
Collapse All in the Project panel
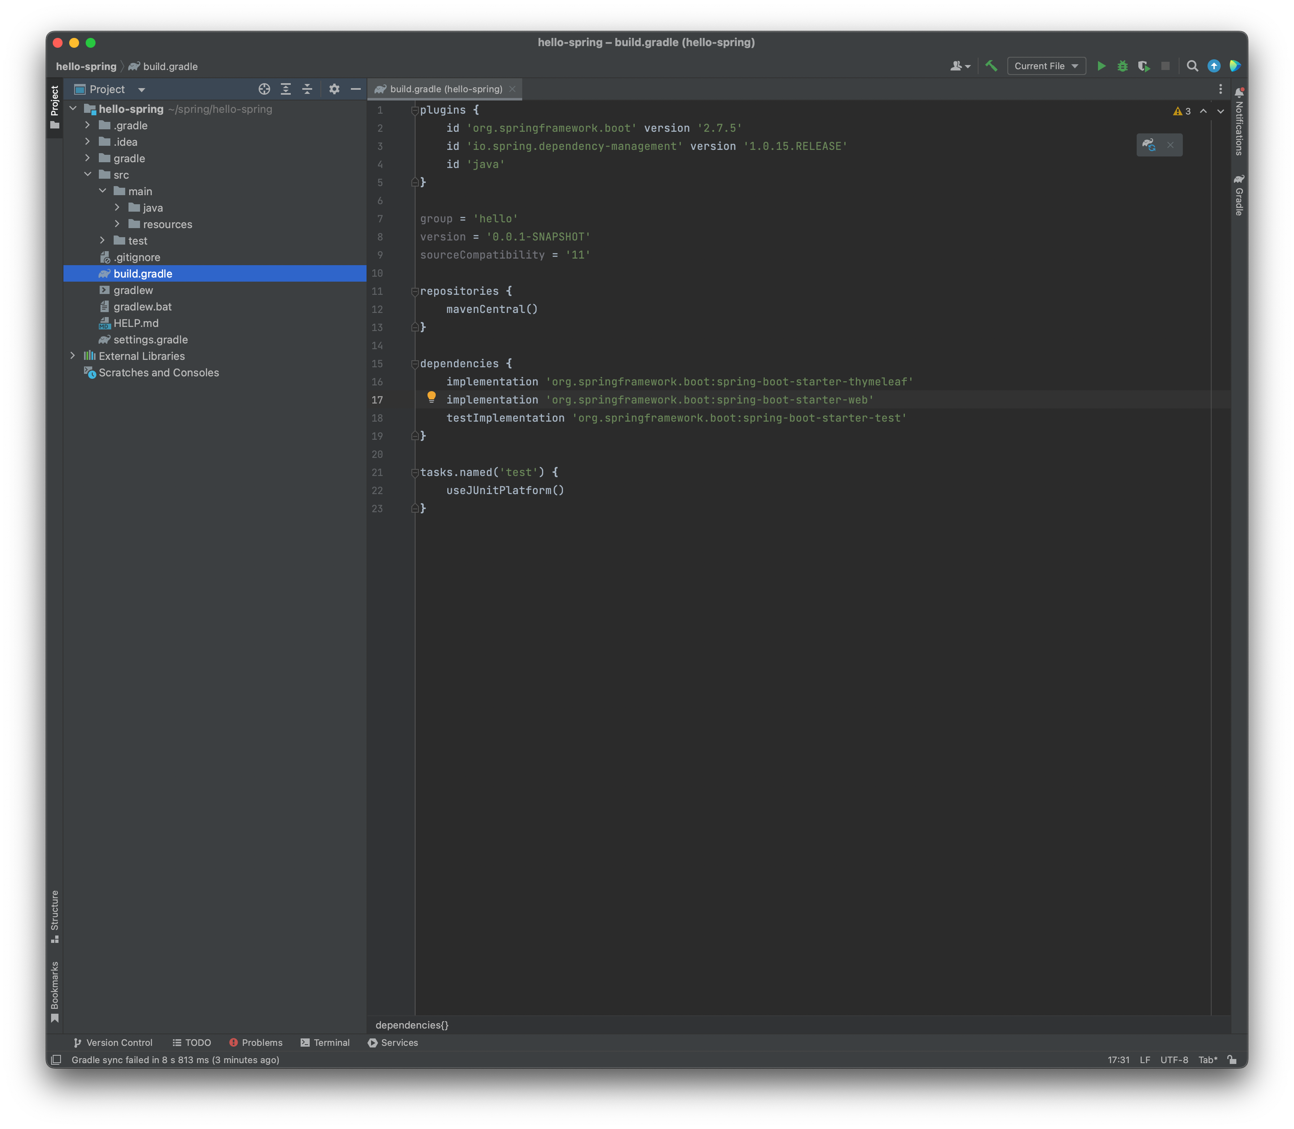coord(307,89)
